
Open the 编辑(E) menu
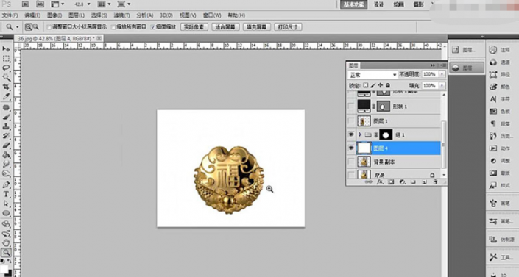[x=32, y=15]
